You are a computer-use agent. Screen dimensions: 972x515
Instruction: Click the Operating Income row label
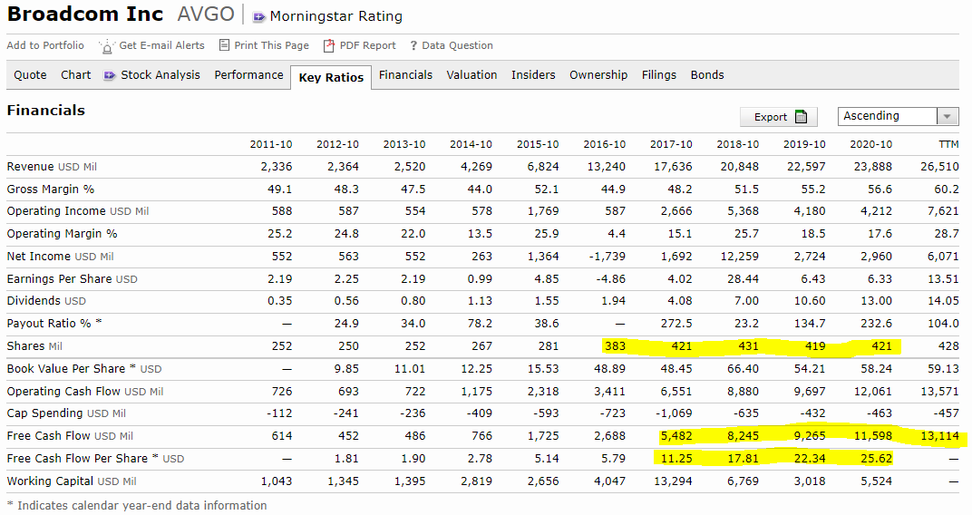click(x=77, y=211)
